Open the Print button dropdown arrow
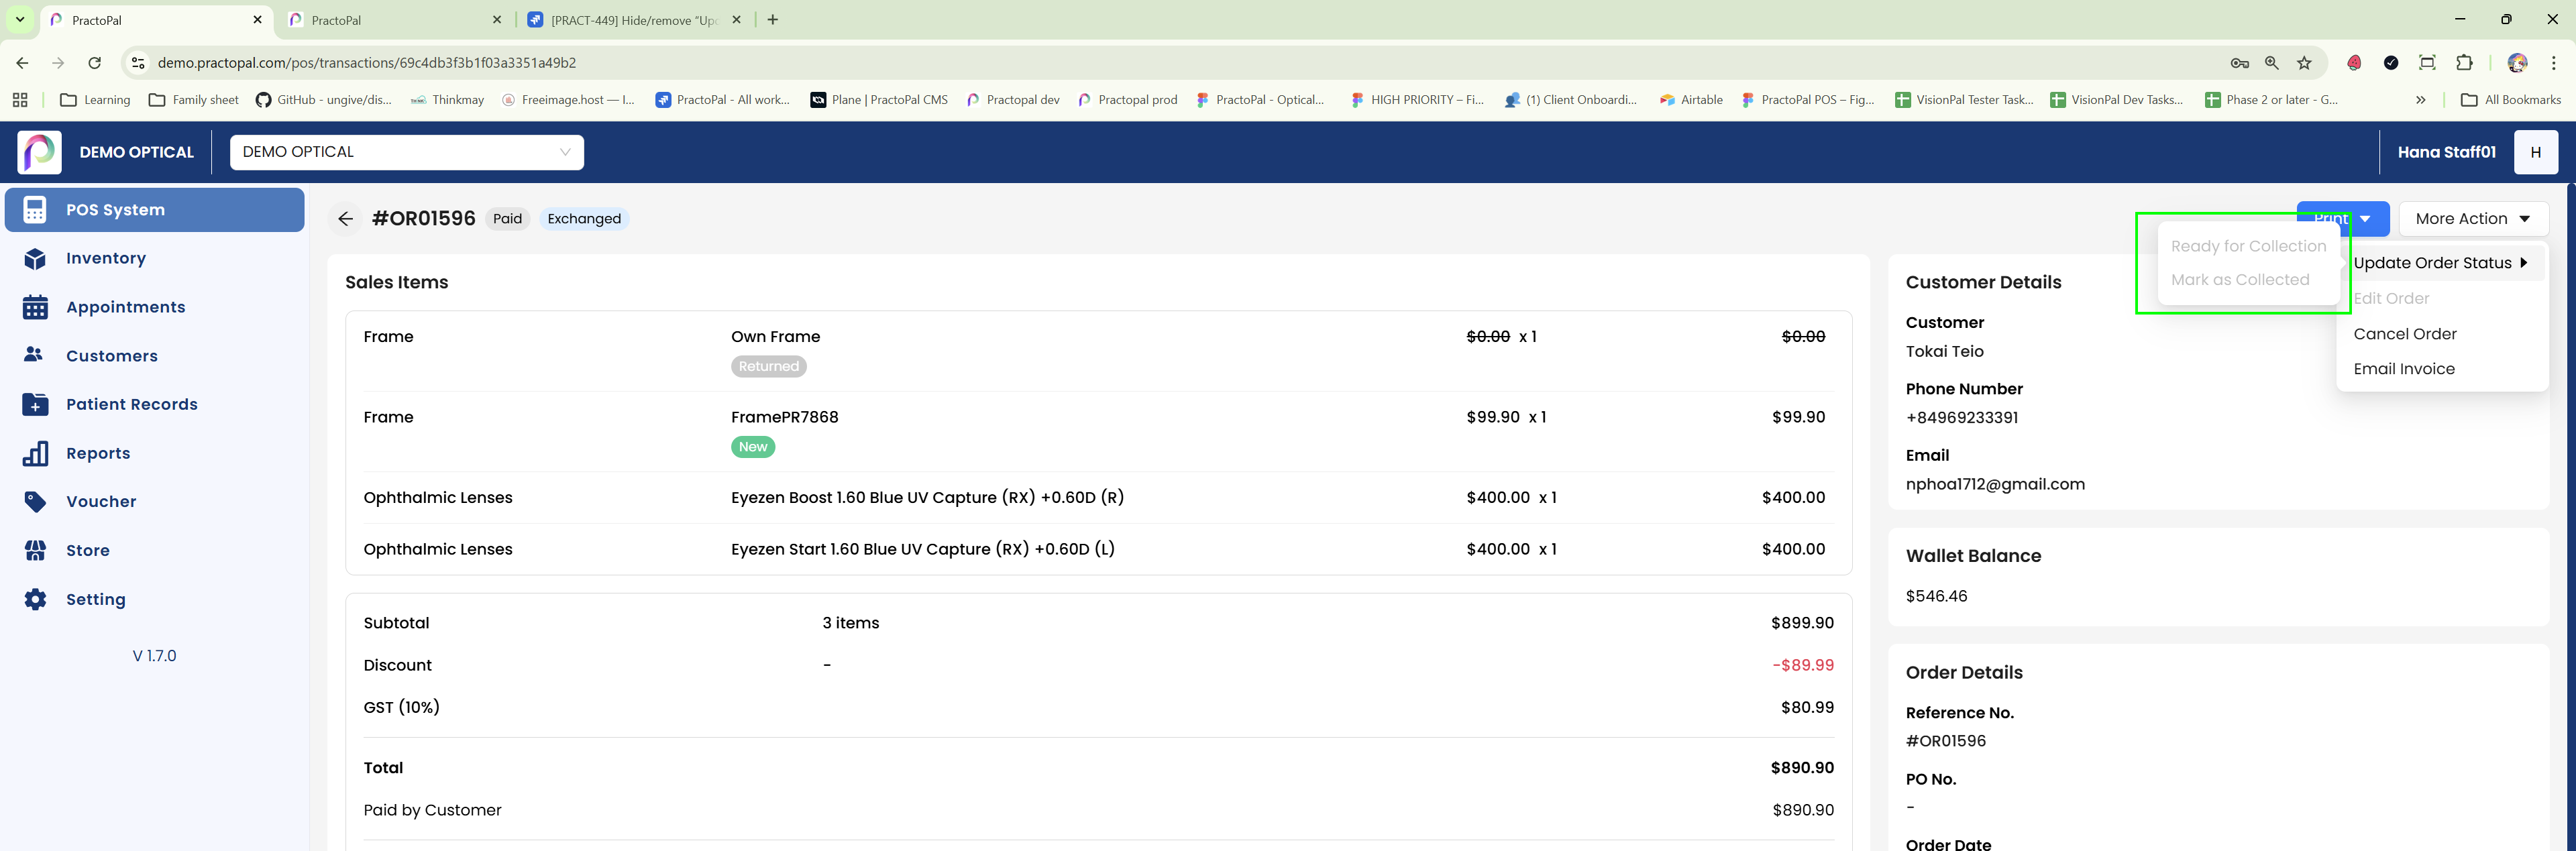 click(2365, 219)
